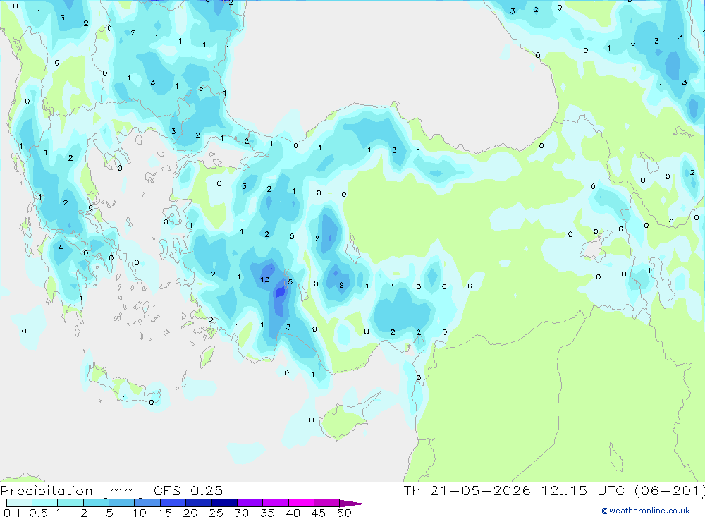
Task: Click the above-50 arrow tip of legend
Action: click(x=353, y=503)
